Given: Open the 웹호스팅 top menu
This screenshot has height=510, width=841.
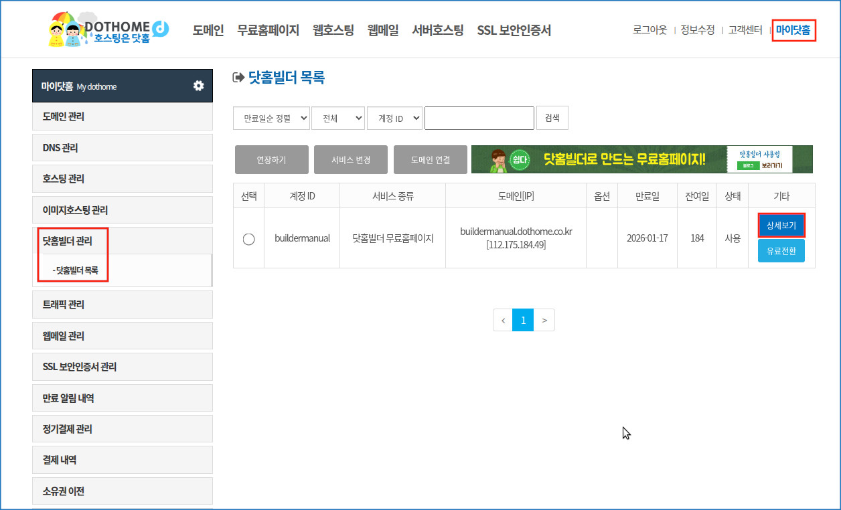Looking at the screenshot, I should point(333,30).
